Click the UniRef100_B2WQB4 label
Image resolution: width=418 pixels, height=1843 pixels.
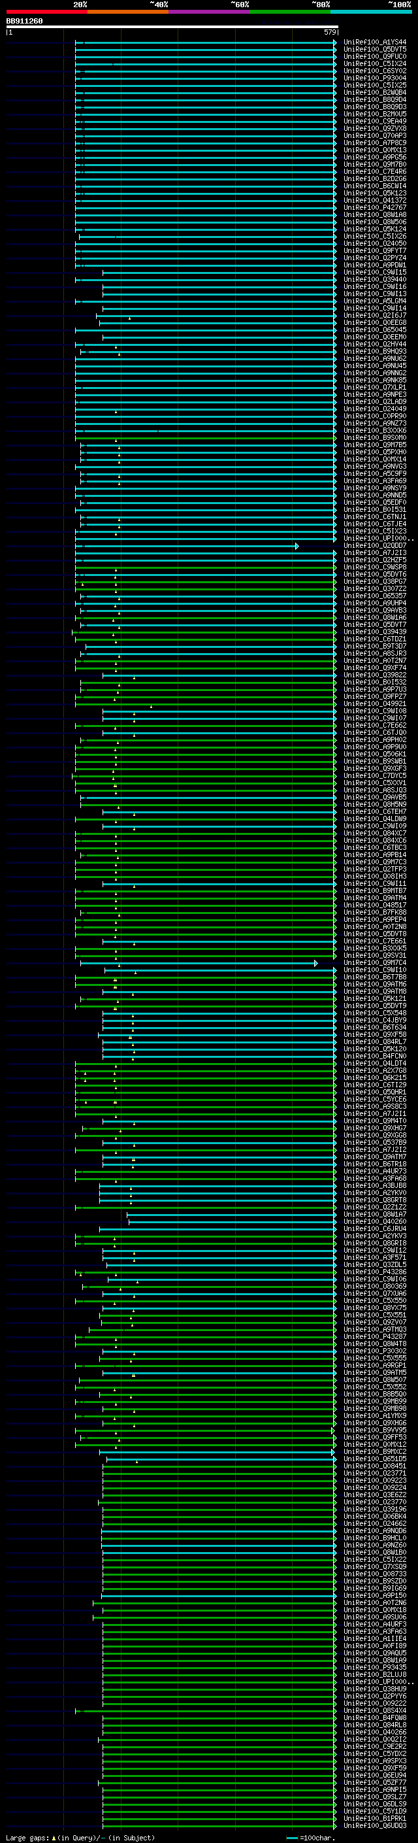point(374,93)
